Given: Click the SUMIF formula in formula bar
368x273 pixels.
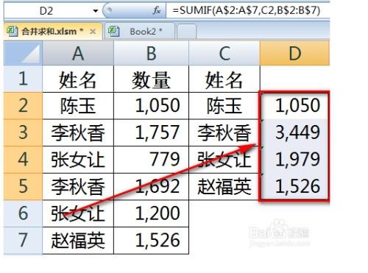Looking at the screenshot, I should [x=247, y=10].
